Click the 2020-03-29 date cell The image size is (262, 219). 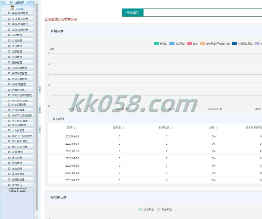click(x=72, y=166)
